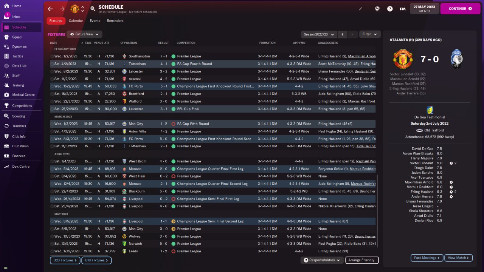Open the search magnifier in header
The height and width of the screenshot is (272, 484).
tap(93, 9)
